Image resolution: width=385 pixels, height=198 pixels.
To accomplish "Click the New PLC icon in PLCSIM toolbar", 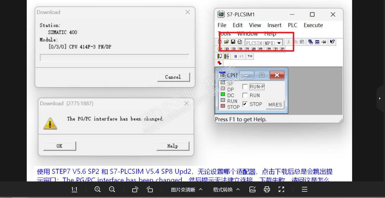I will coord(220,42).
